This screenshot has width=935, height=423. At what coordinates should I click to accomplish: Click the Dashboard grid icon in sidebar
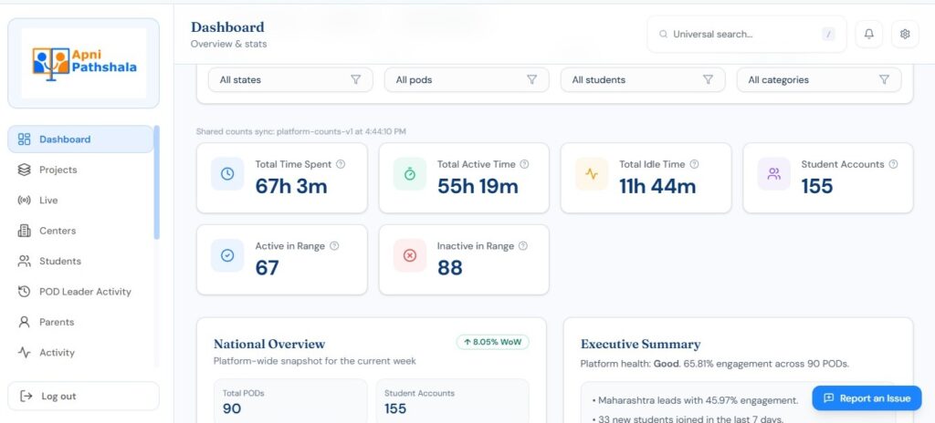tap(24, 139)
